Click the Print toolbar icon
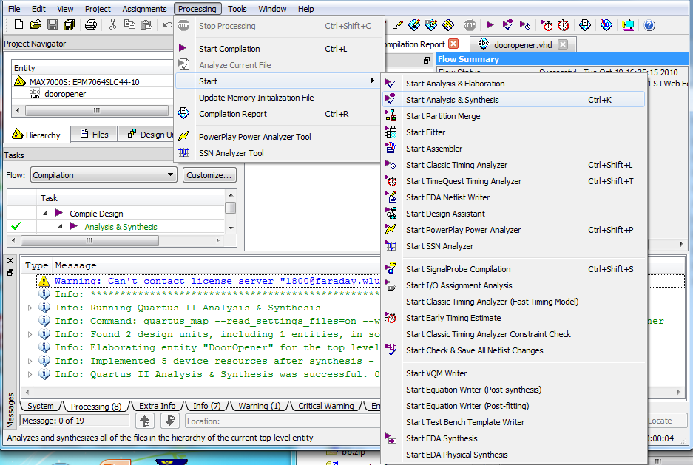 pyautogui.click(x=91, y=24)
